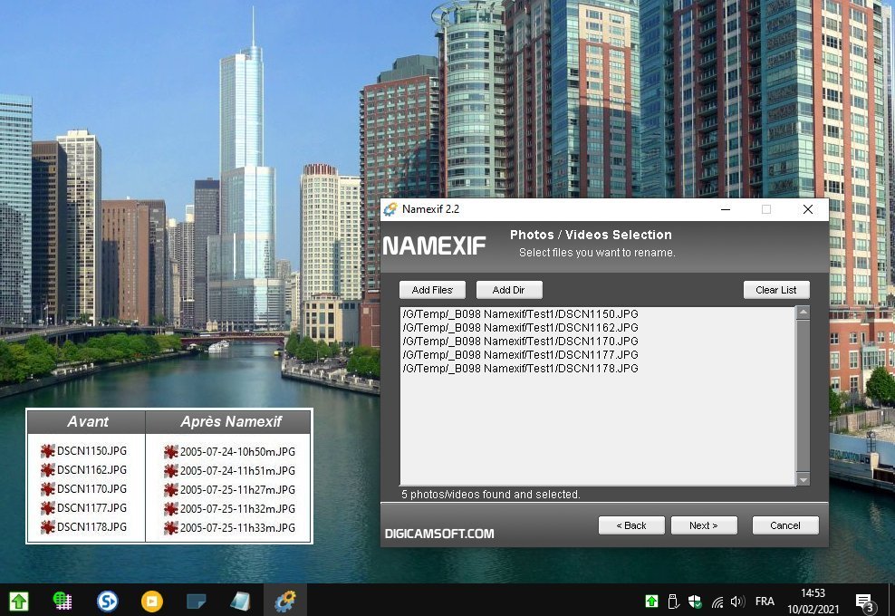Minimize the Namexif 2.2 window
Image resolution: width=895 pixels, height=616 pixels.
click(x=726, y=209)
